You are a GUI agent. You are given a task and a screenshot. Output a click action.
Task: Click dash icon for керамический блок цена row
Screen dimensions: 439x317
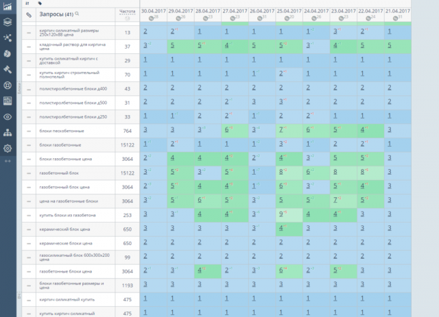(29, 229)
